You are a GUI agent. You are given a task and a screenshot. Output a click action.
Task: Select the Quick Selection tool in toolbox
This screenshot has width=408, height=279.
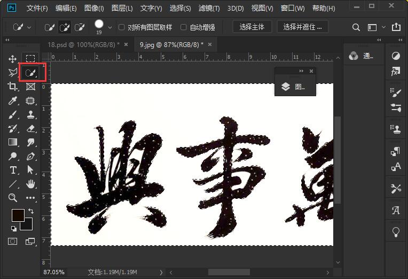[31, 73]
